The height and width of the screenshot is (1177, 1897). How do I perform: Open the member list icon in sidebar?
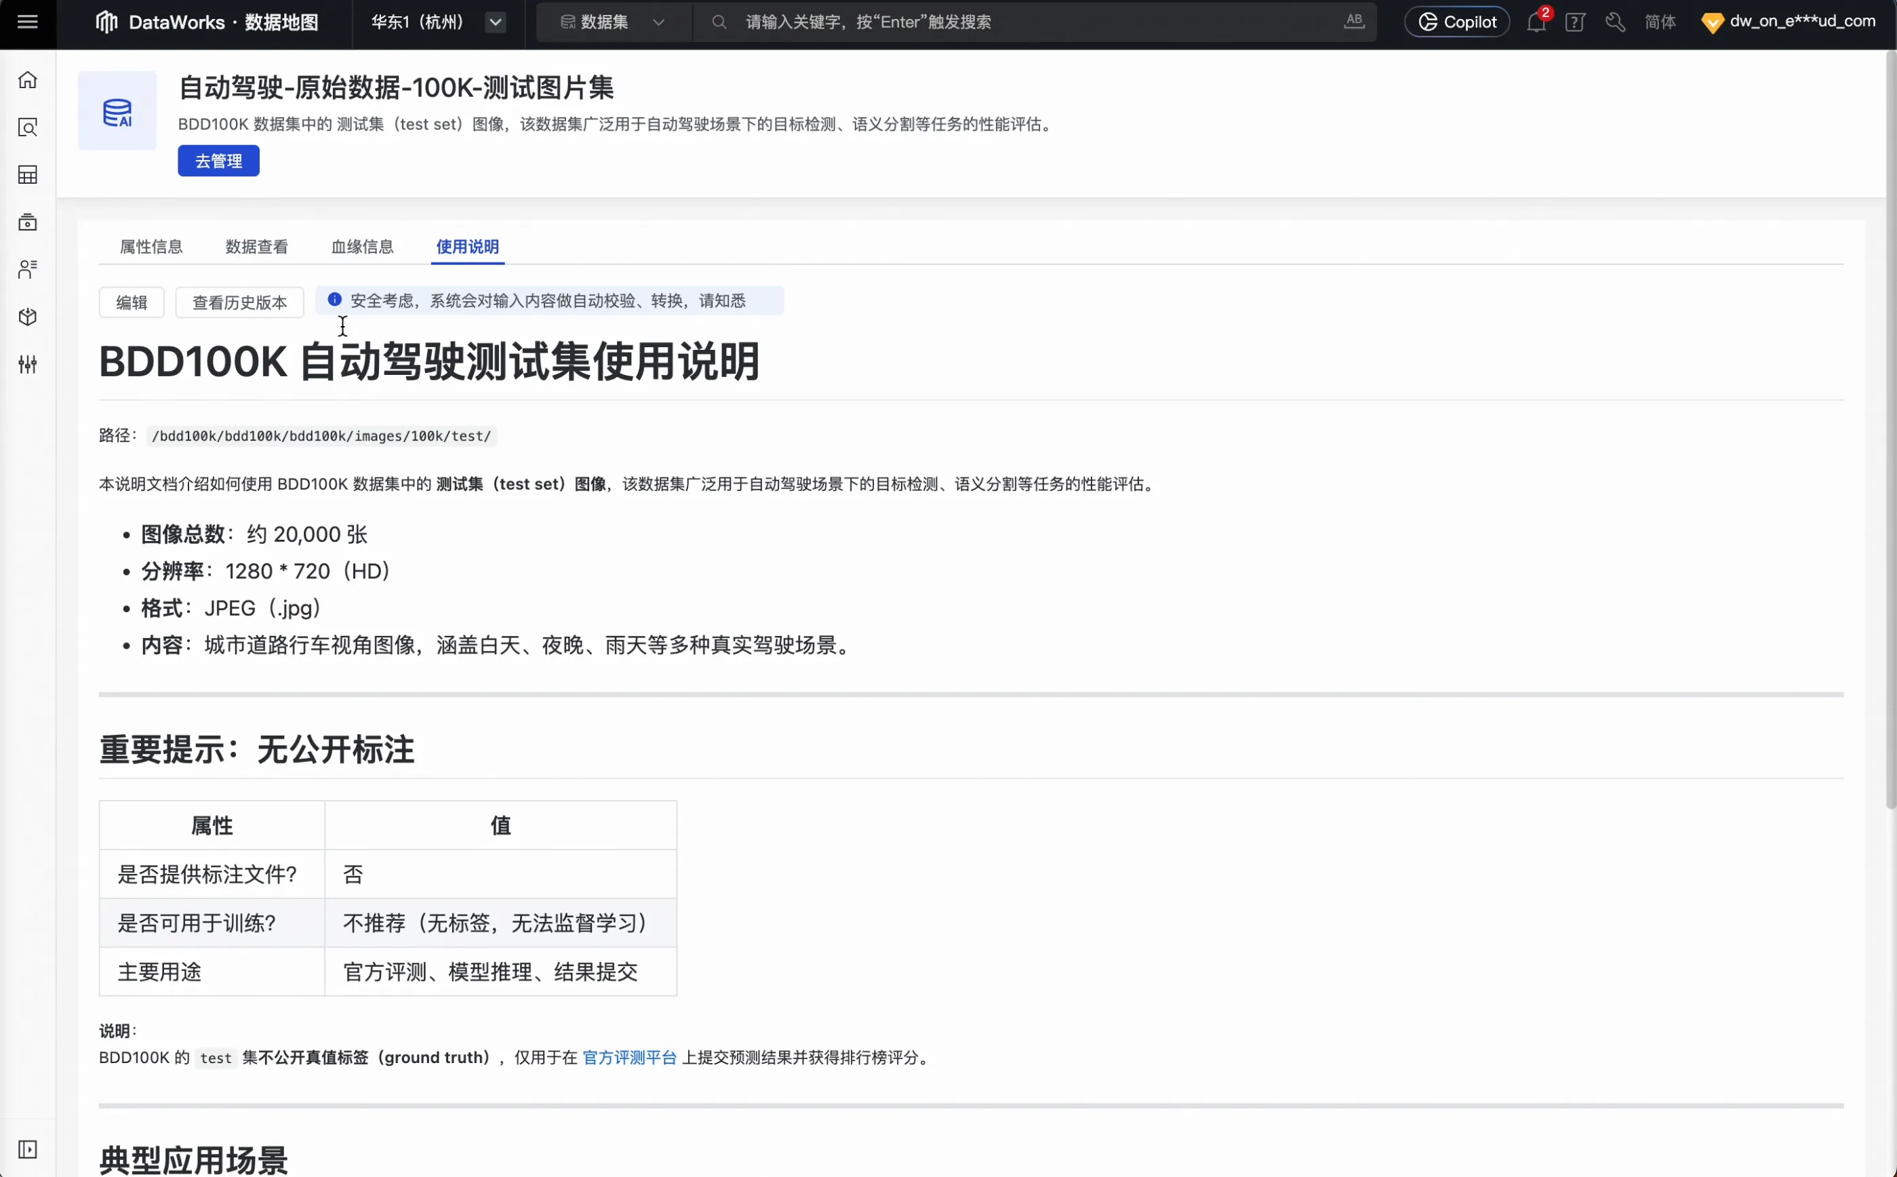28,269
